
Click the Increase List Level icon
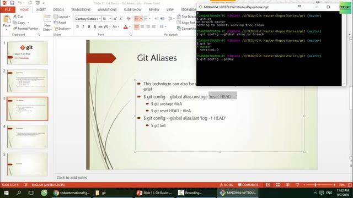click(162, 19)
